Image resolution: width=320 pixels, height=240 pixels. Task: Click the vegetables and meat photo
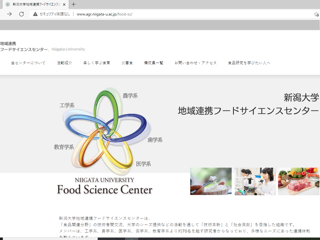click(298, 181)
